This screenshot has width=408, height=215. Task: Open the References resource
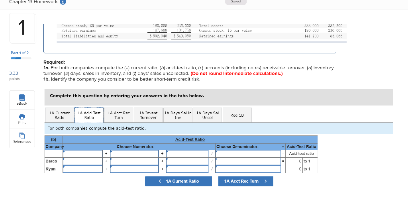22,138
